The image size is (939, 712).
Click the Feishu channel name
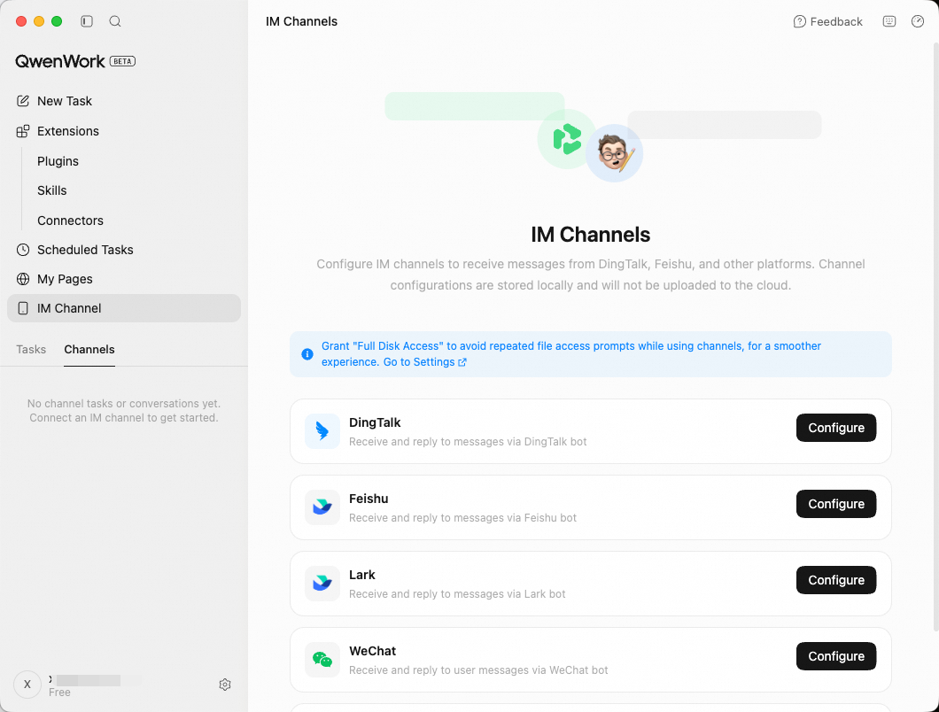click(x=369, y=499)
